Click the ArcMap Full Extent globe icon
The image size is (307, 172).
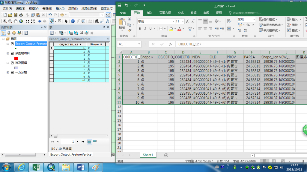pyautogui.click(x=21, y=21)
